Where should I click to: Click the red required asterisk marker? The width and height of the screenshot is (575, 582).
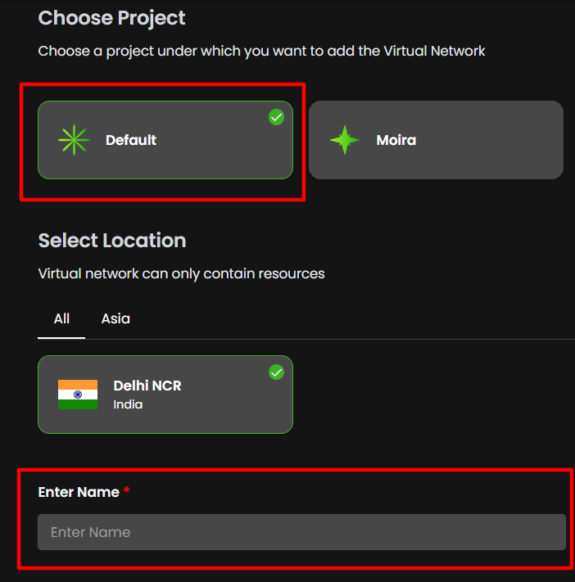click(x=127, y=492)
